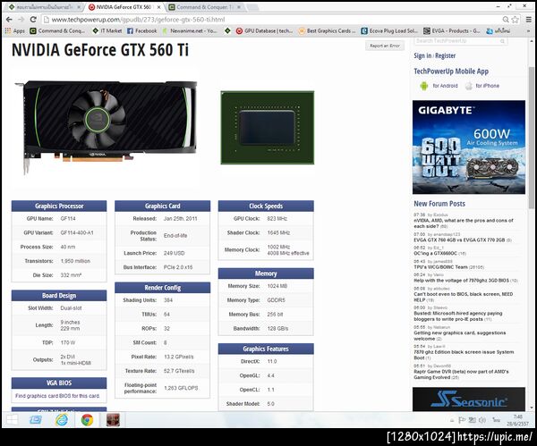Open OC'ing a GTX660OC forum post
Image resolution: width=537 pixels, height=446 pixels.
click(435, 254)
